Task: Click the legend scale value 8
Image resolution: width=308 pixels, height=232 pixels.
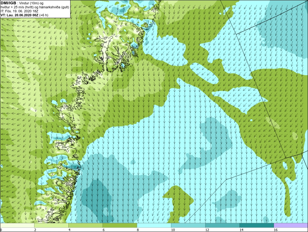Action: click(x=138, y=230)
